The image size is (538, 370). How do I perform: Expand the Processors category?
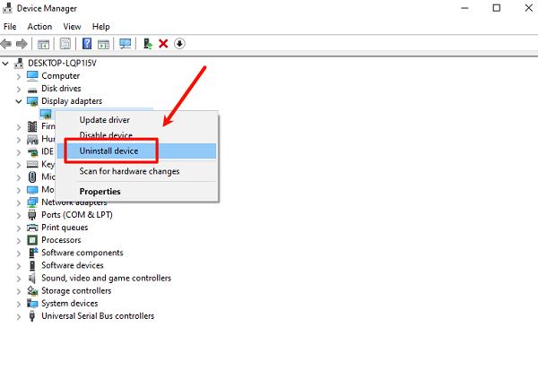(19, 241)
